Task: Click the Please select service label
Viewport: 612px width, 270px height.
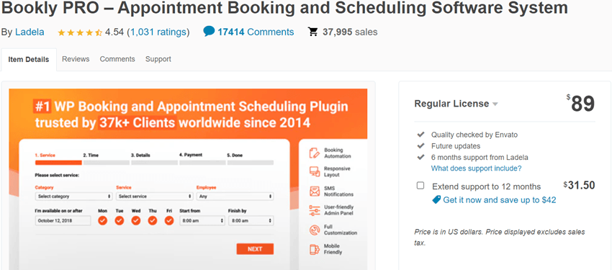Action: tap(57, 175)
